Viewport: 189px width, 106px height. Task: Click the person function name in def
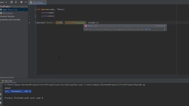pos(45,9)
